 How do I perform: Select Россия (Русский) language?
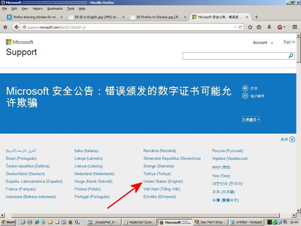pyautogui.click(x=228, y=151)
